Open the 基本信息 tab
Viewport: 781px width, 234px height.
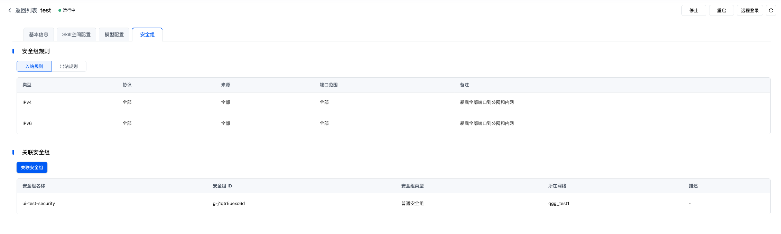[x=39, y=35]
